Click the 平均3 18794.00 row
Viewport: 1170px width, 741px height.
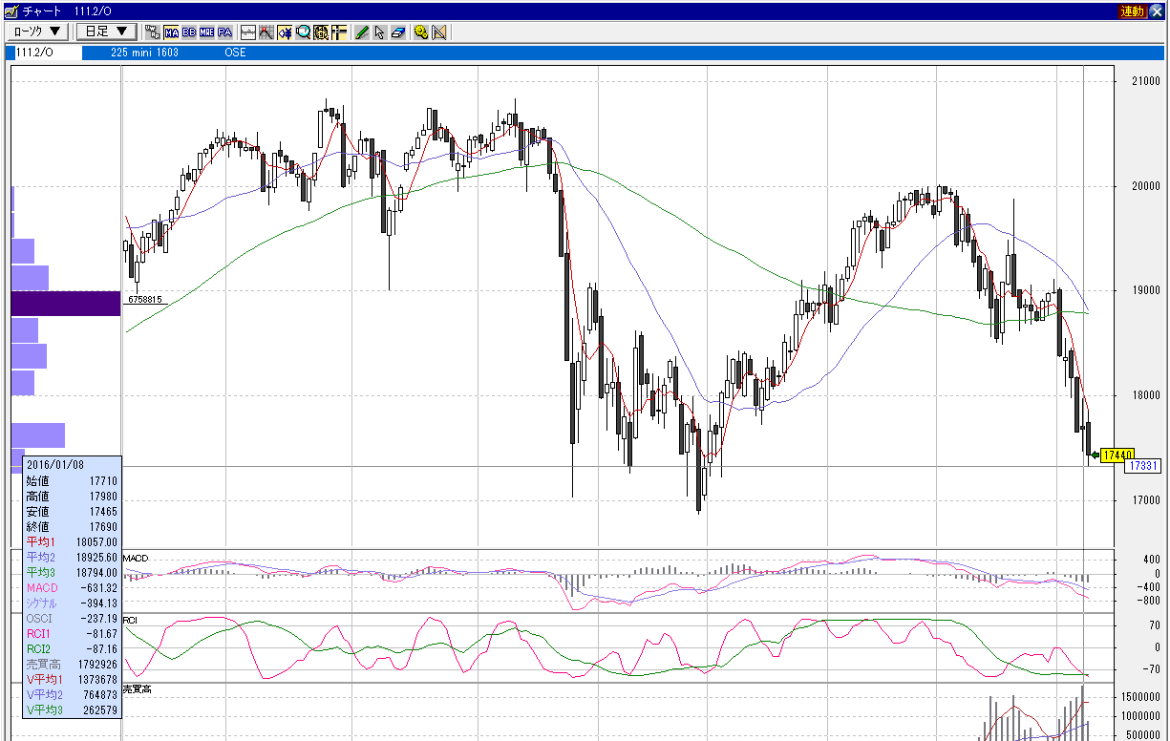pyautogui.click(x=72, y=572)
